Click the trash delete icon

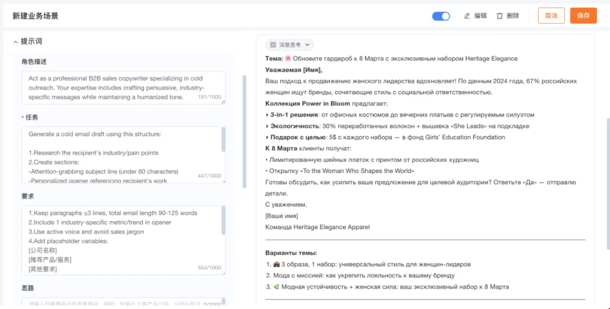tap(499, 16)
